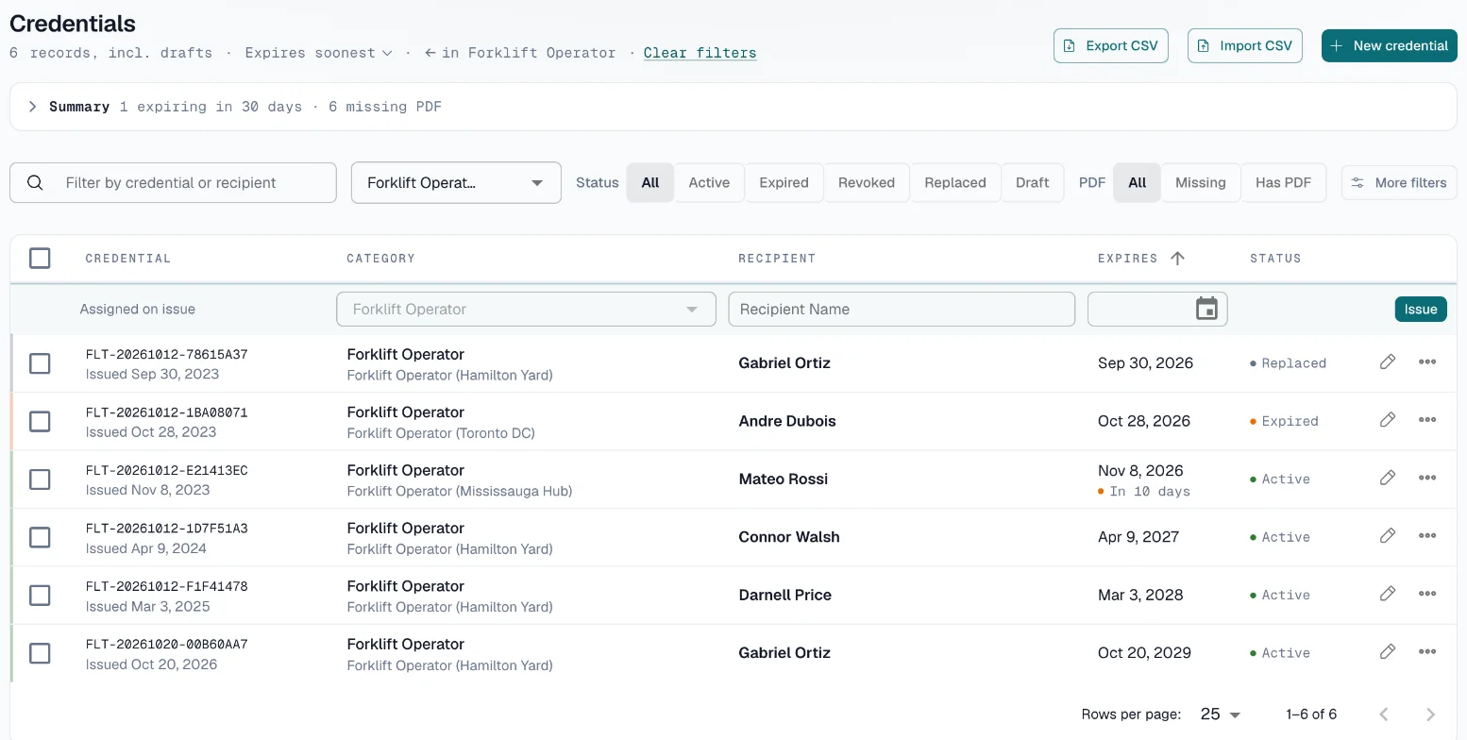The height and width of the screenshot is (740, 1467).
Task: Click the Credential column header
Action: (128, 259)
